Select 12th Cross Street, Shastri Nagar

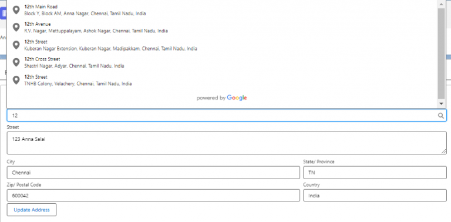[x=222, y=62]
